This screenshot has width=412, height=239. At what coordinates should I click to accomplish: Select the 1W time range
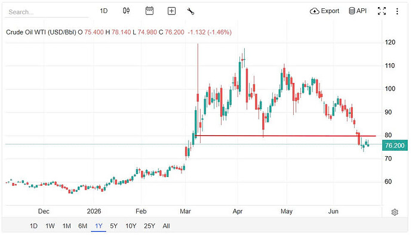pyautogui.click(x=50, y=226)
